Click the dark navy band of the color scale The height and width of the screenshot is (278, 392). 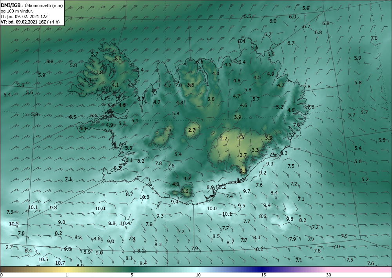[263, 269]
